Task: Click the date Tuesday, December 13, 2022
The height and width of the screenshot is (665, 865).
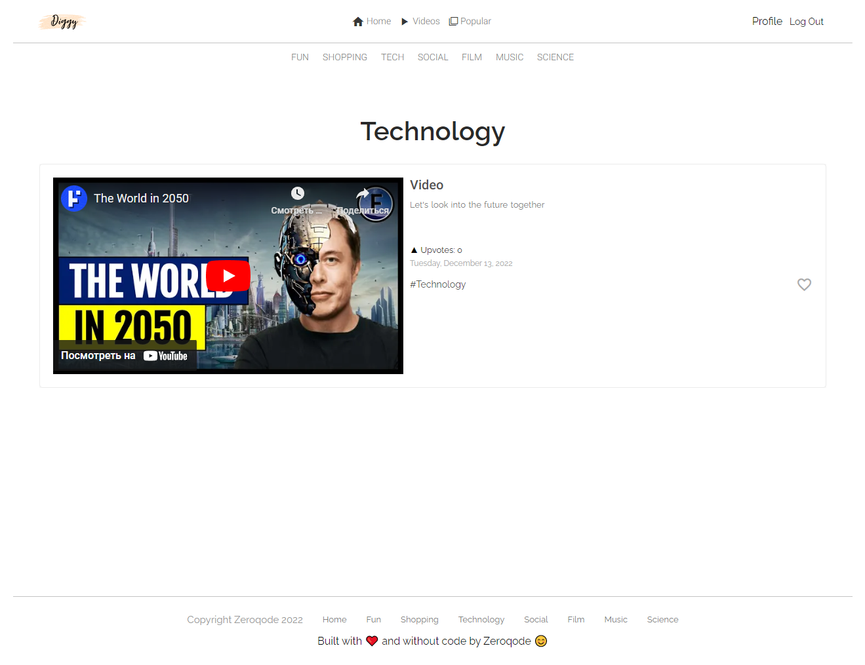Action: click(461, 263)
